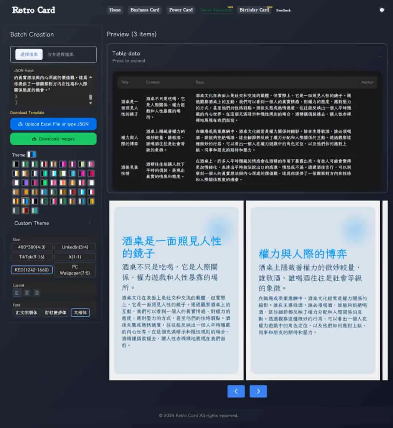393x428 pixels.
Task: Click Upload Excel File or type JSON
Action: 53,124
